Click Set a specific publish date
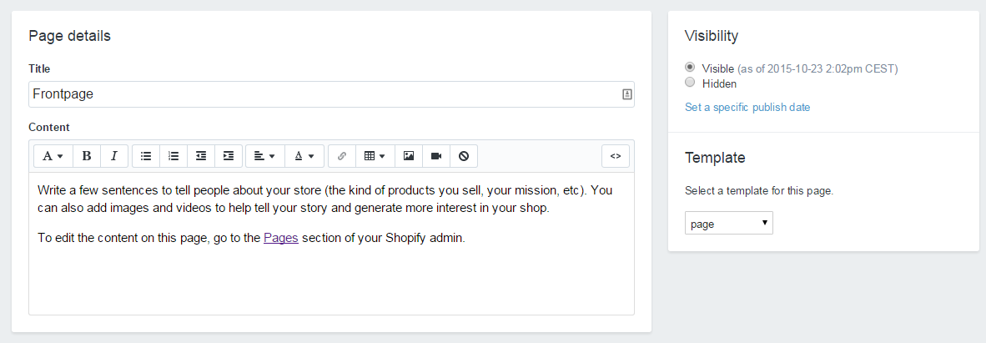 tap(747, 107)
